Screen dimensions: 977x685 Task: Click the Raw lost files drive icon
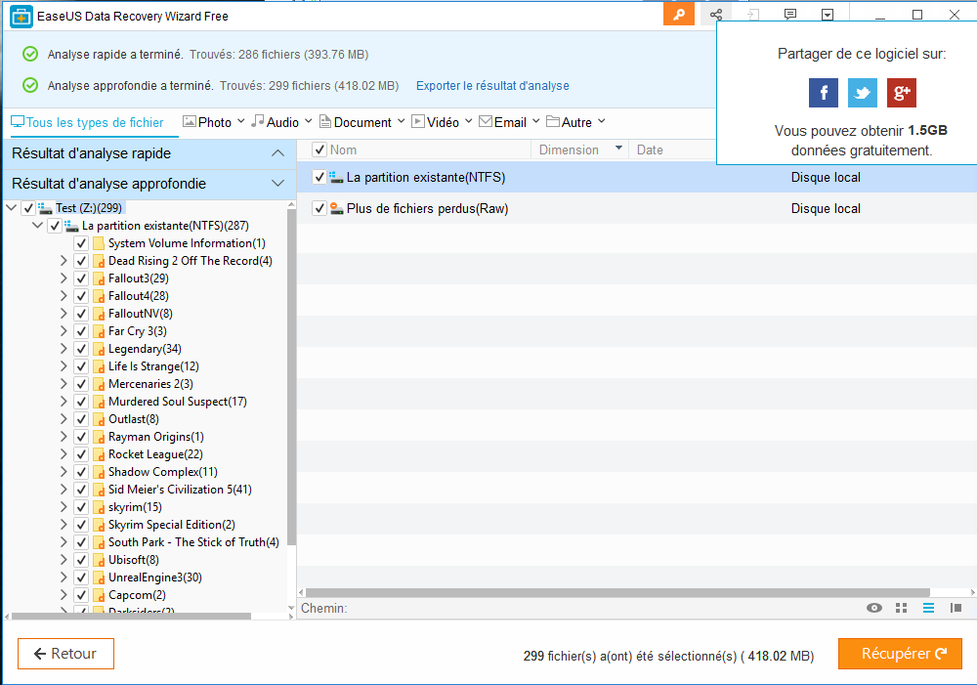point(336,209)
